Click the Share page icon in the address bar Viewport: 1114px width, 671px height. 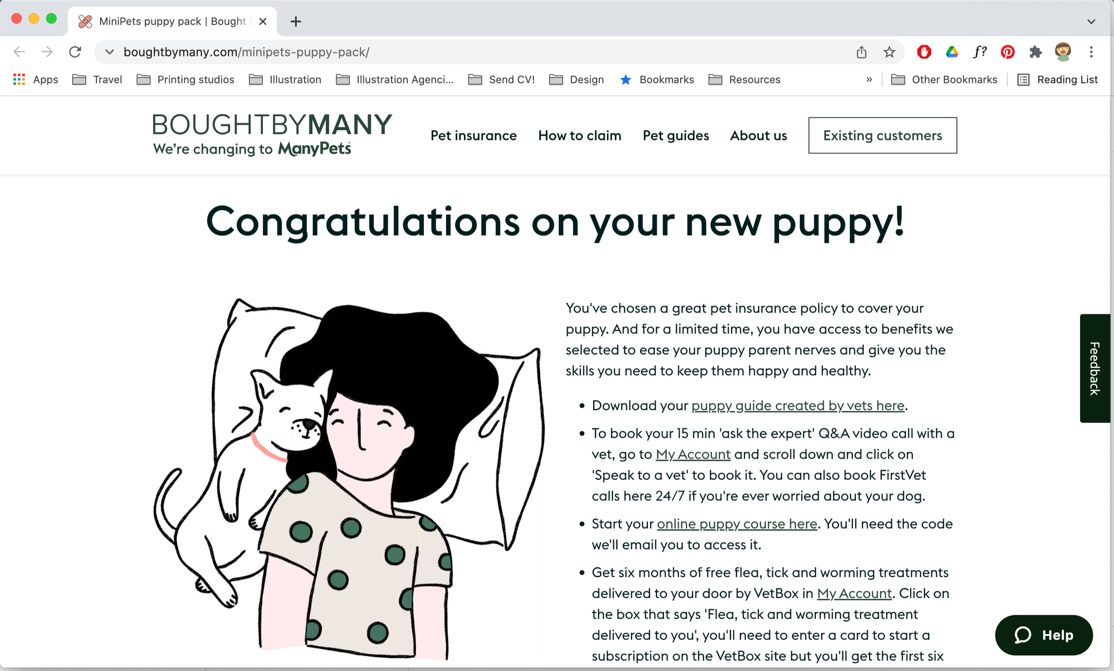[x=861, y=52]
